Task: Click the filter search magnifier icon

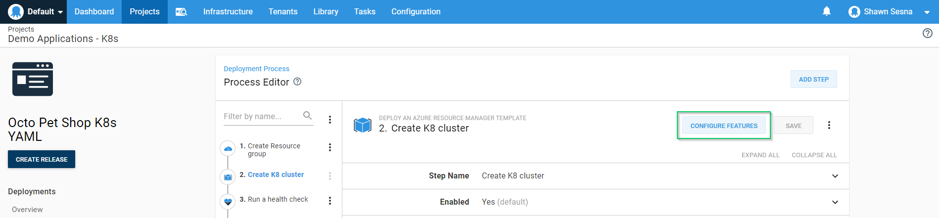Action: (307, 116)
